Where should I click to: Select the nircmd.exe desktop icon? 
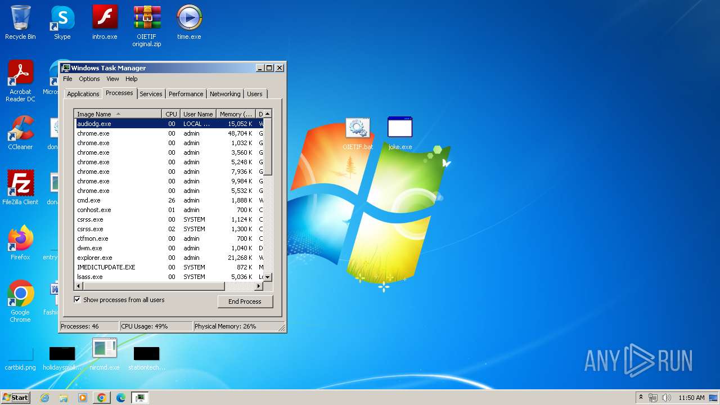pos(105,354)
